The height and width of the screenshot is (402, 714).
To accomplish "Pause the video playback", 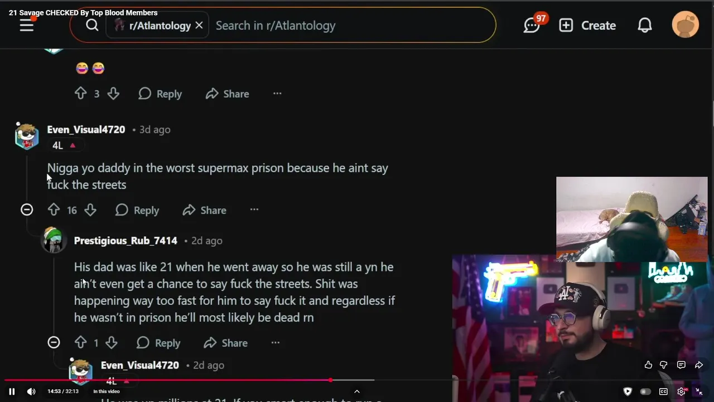I will pyautogui.click(x=12, y=391).
